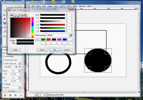
Task: Click the vertical rainbow hue strip
Action: (x=32, y=28)
